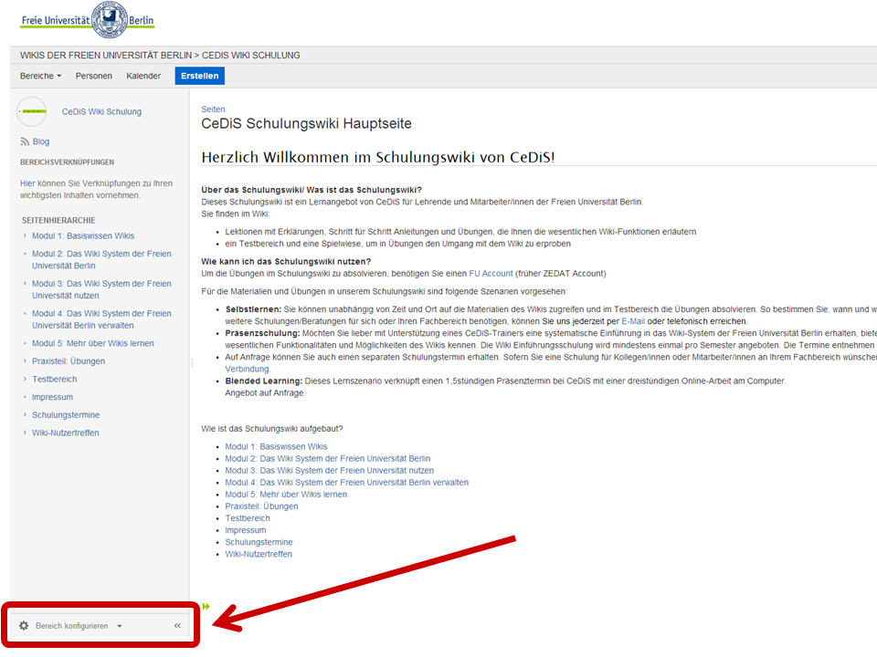Expand Modul 1: Basiswissen Wikis tree node

[x=25, y=235]
